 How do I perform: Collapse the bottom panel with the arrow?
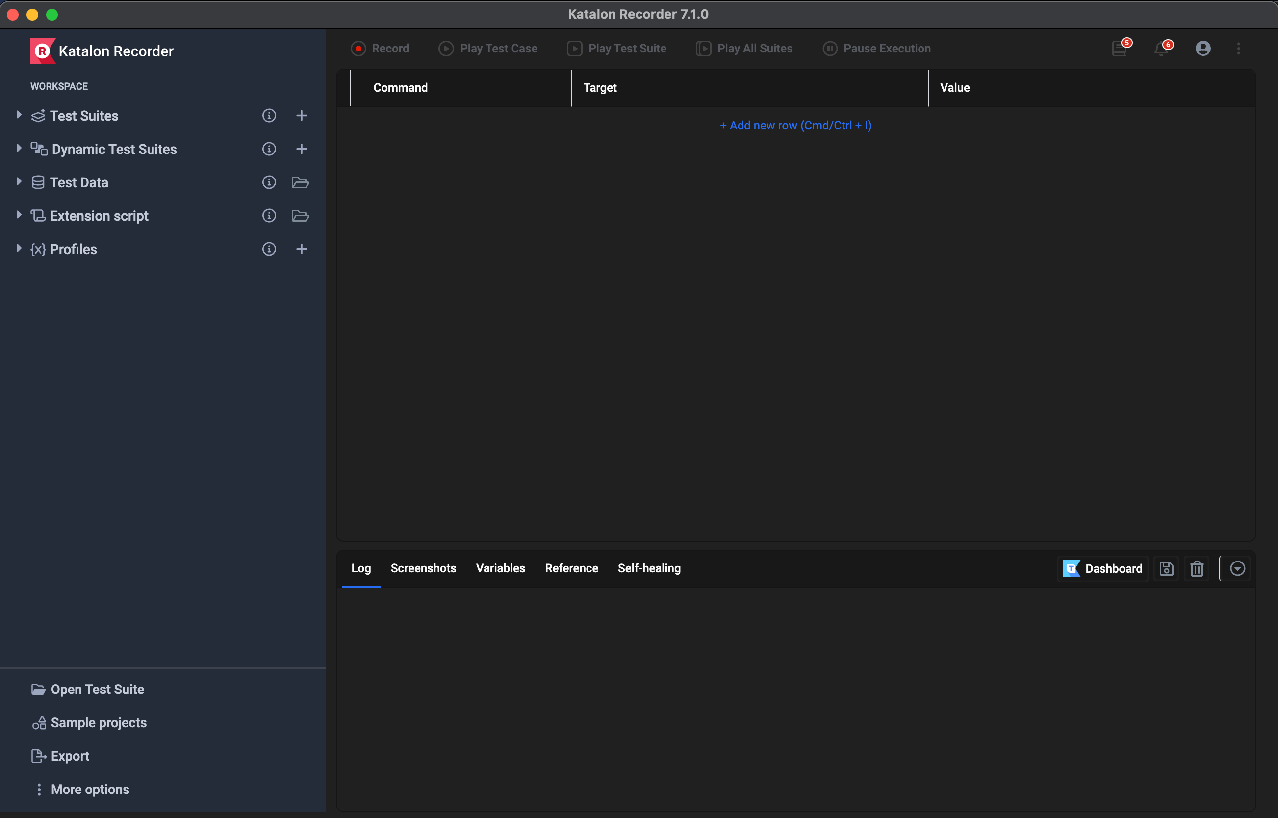click(1238, 569)
